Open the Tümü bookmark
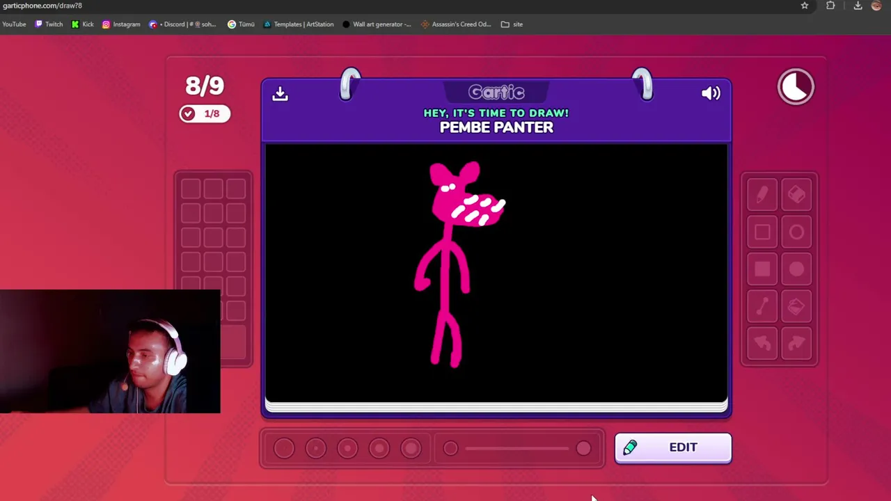Image resolution: width=891 pixels, height=501 pixels. [241, 24]
